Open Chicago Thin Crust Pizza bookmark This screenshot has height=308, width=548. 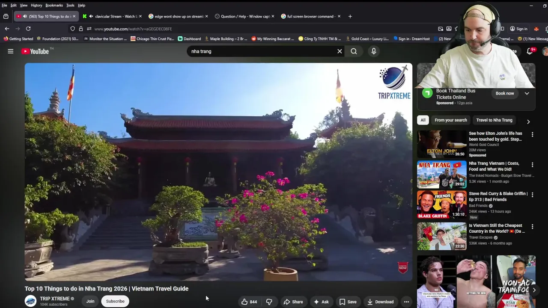[152, 39]
